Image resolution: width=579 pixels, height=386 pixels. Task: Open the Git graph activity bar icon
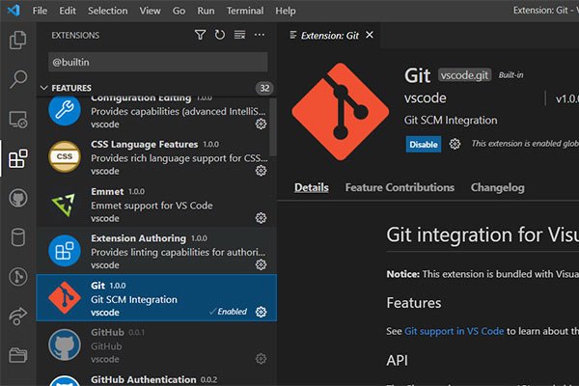(x=17, y=277)
